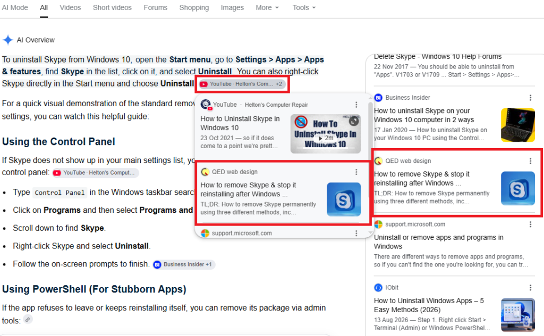Click sidebar QED web design favicon
The height and width of the screenshot is (336, 544).
tap(378, 161)
